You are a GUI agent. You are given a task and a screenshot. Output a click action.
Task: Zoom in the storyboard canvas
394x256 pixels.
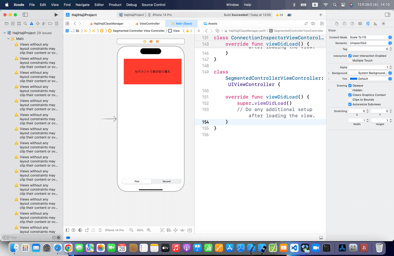[149, 230]
